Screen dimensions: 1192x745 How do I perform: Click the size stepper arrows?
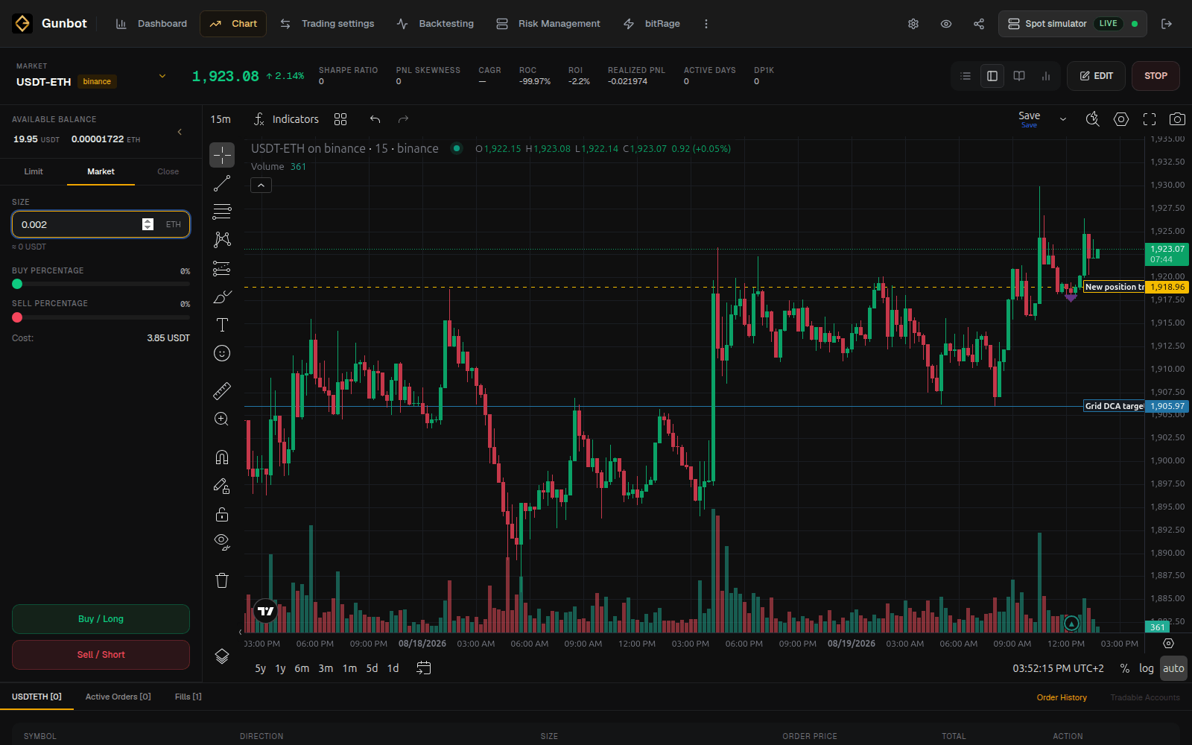pyautogui.click(x=148, y=224)
